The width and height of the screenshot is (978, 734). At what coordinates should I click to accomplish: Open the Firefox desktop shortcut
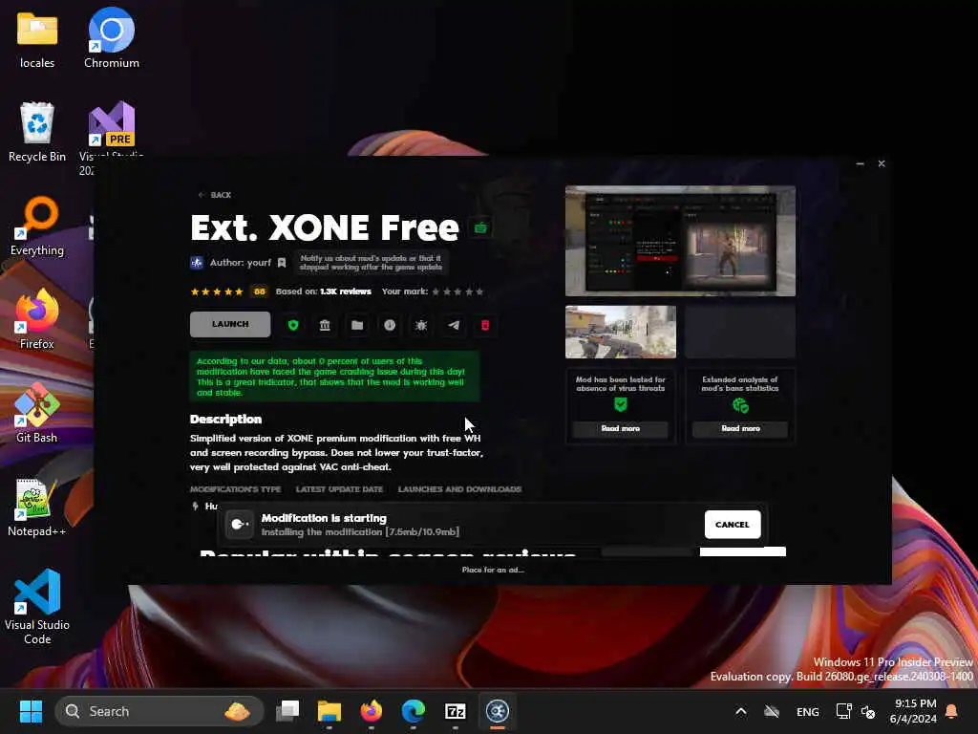(x=37, y=319)
